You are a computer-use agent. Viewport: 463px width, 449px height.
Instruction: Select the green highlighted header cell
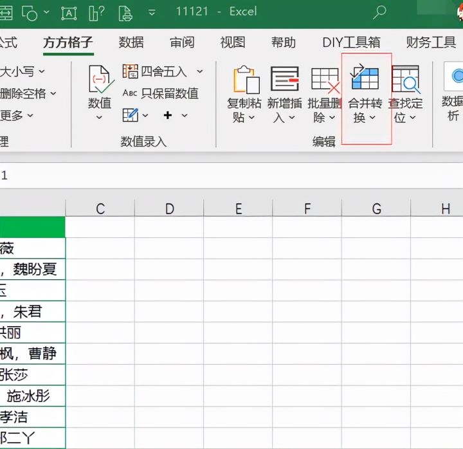pyautogui.click(x=33, y=227)
